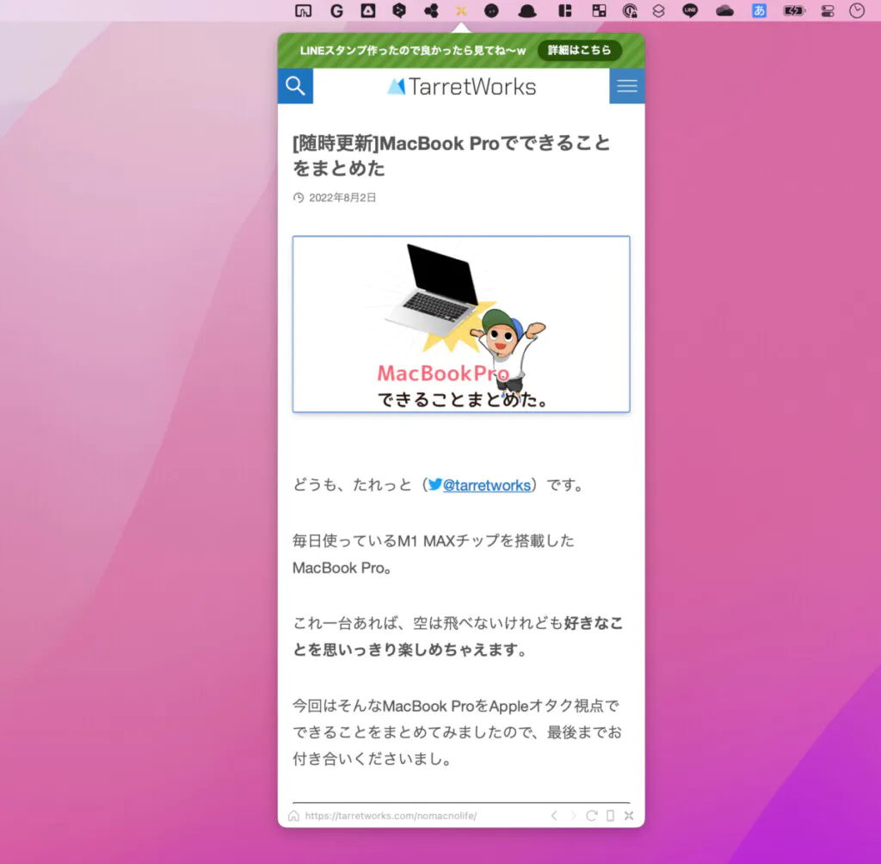
Task: Switch the Japanese input source (あ) icon
Action: click(x=759, y=10)
